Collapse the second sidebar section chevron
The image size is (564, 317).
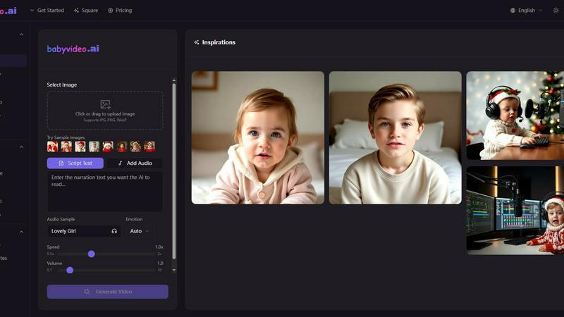pyautogui.click(x=21, y=147)
